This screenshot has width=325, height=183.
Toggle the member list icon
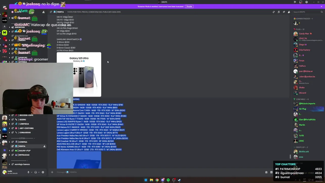289,12
